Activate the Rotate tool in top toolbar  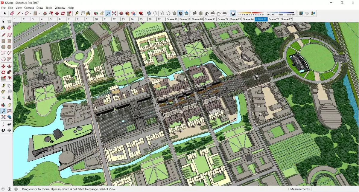pos(63,13)
